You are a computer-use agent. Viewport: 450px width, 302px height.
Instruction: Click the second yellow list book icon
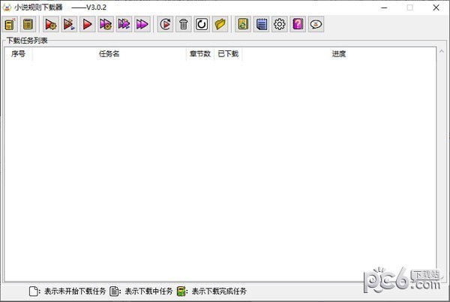point(28,24)
